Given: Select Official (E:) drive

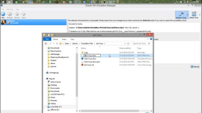Looking at the screenshot, I should coord(55,110).
